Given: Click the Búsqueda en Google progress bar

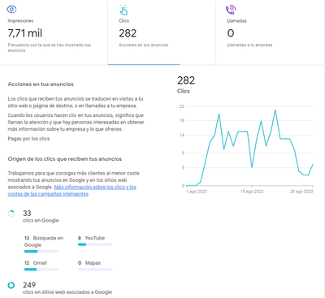Looking at the screenshot, I should (x=41, y=252).
